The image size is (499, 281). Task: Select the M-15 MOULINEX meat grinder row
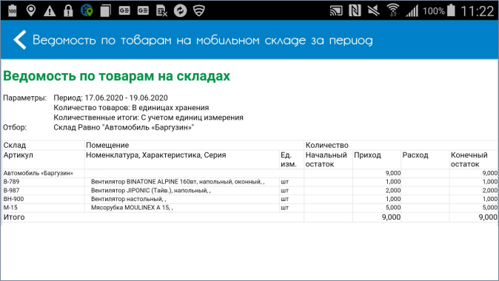[249, 208]
